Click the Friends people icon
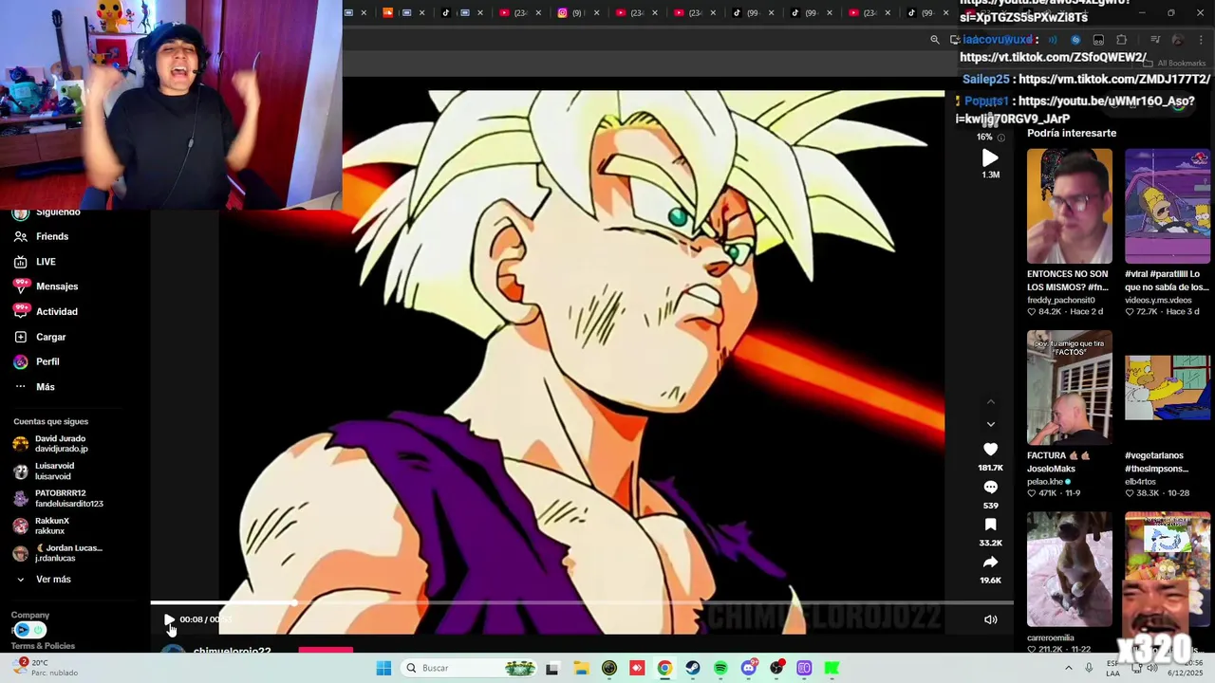This screenshot has height=683, width=1215. (20, 236)
